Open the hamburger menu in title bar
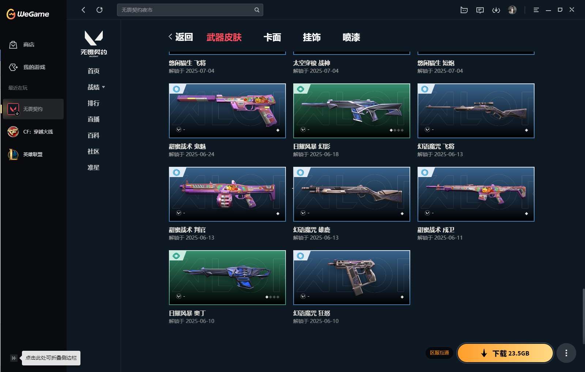Screen dimensions: 585x372 (536, 10)
